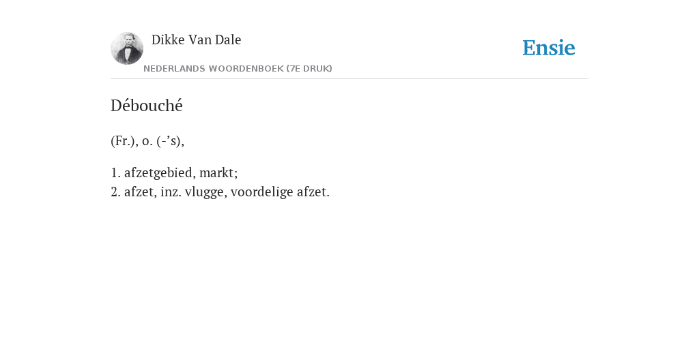
Task: Click the gender abbreviation o. in the entry
Action: click(147, 142)
